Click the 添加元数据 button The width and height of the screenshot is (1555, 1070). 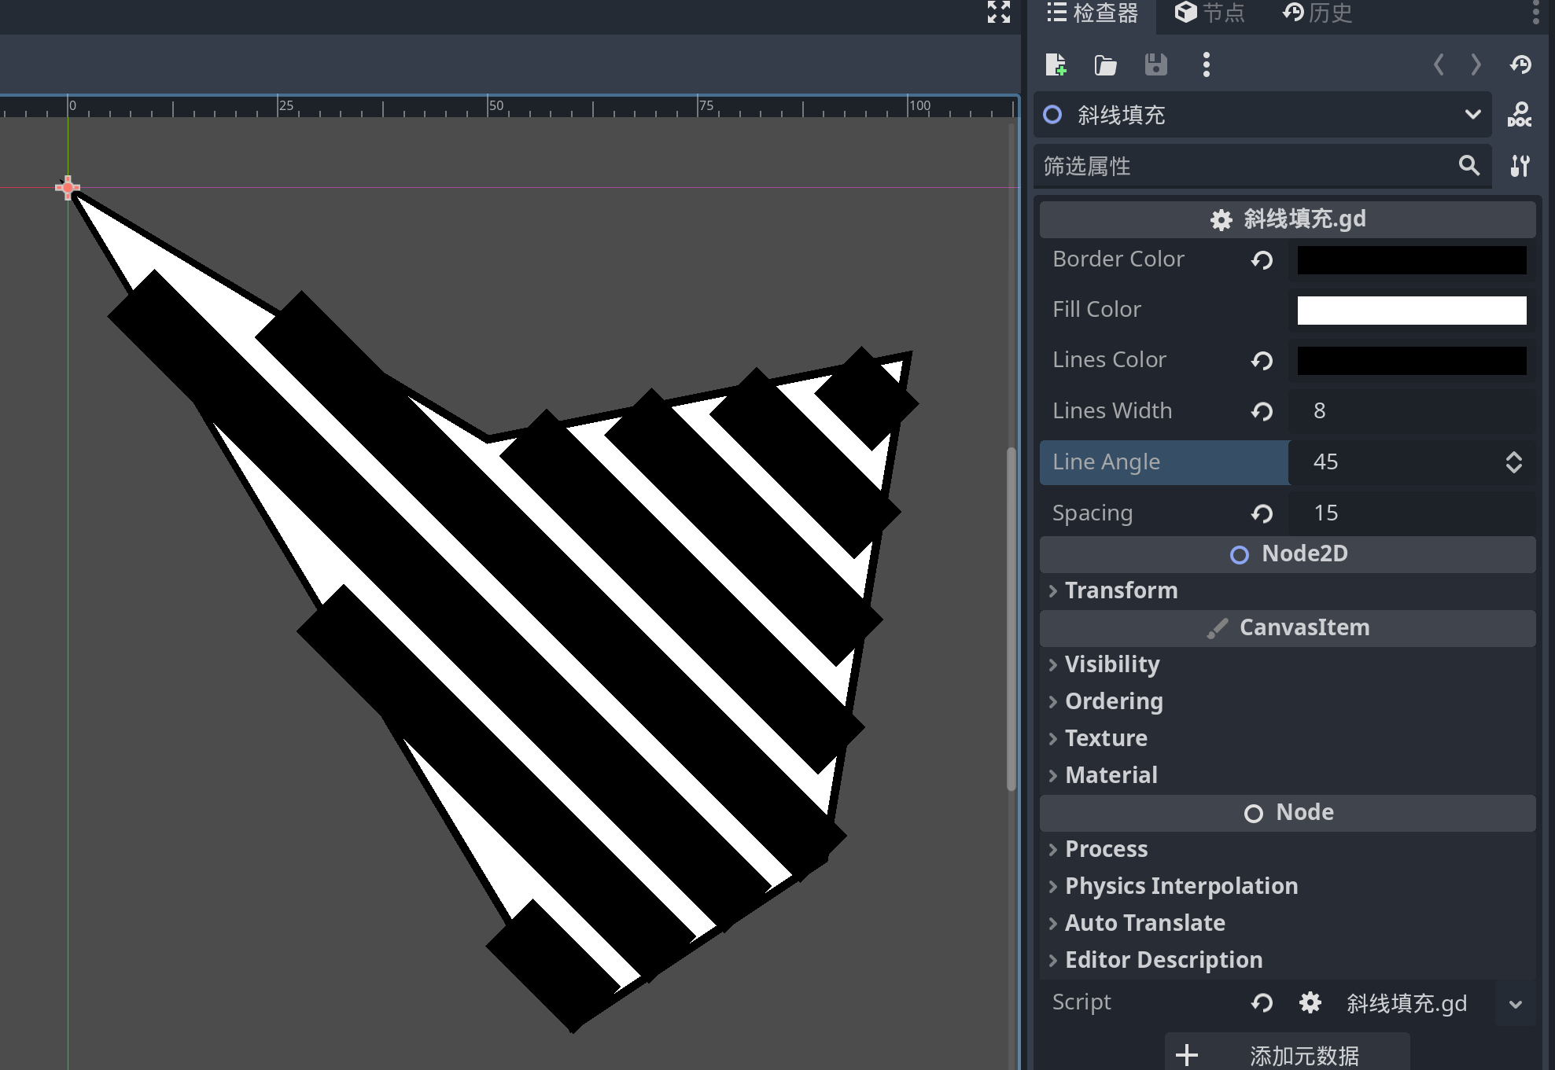1287,1053
